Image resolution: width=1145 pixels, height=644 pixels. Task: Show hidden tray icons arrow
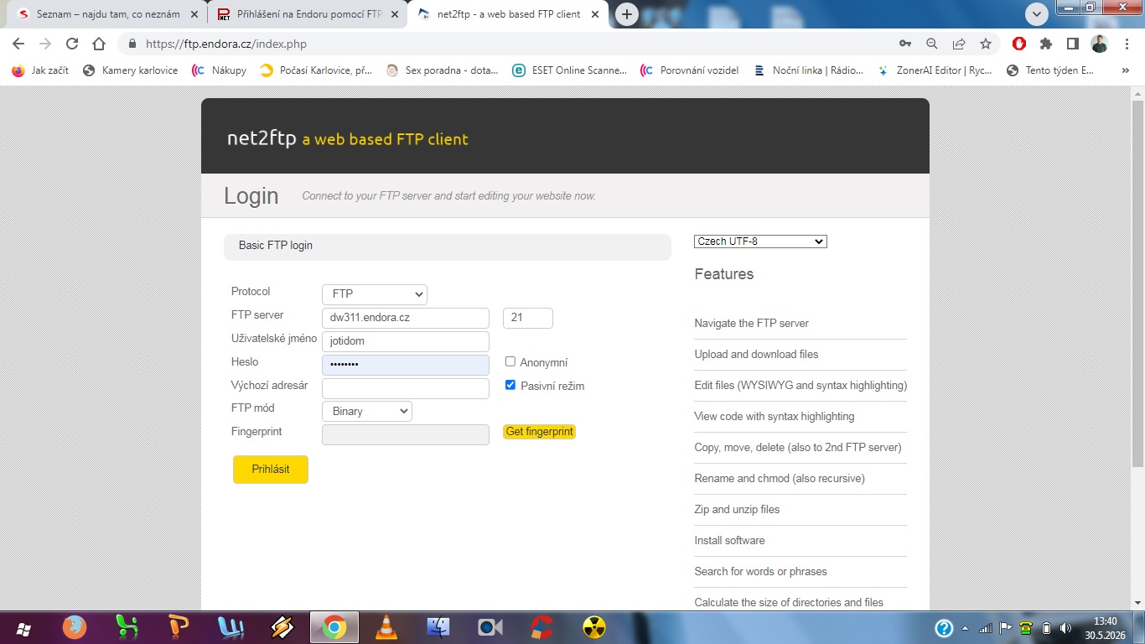tap(966, 628)
